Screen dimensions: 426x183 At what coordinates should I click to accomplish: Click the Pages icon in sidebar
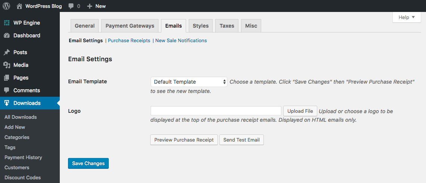(x=7, y=78)
